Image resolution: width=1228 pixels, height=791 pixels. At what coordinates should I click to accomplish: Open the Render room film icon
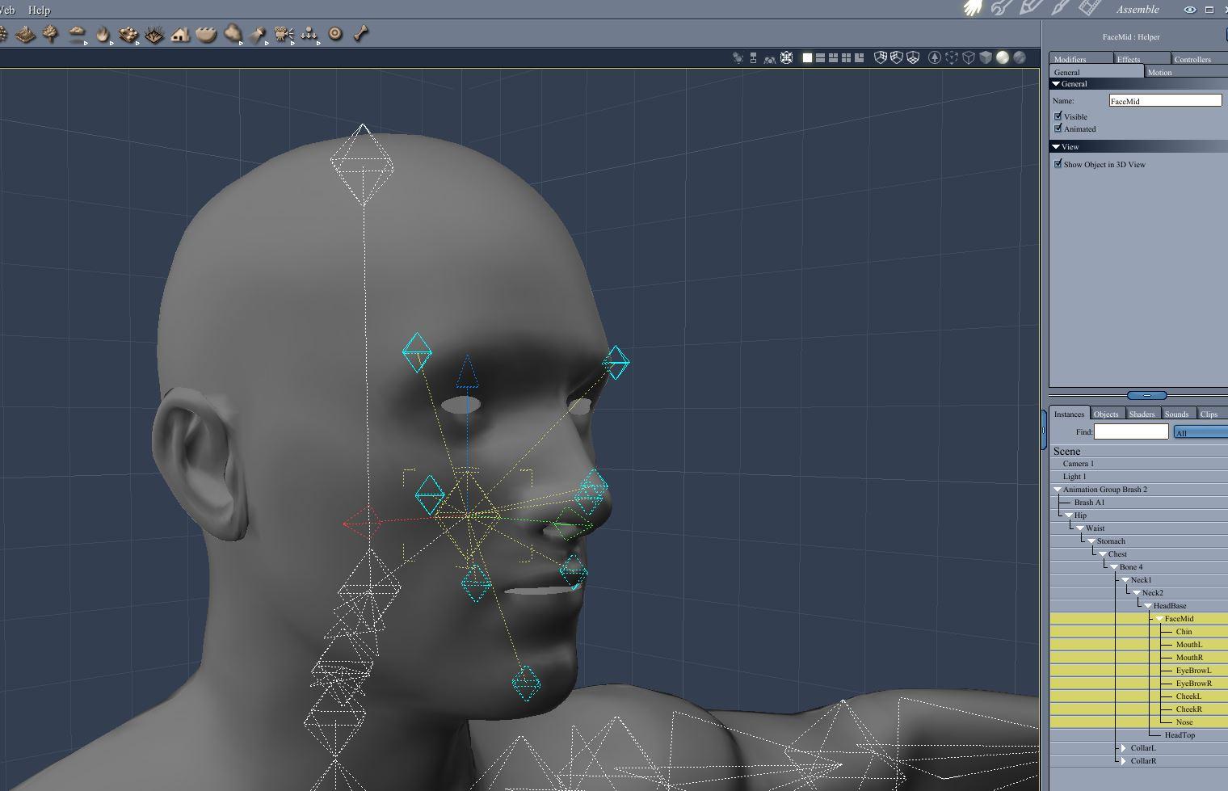pyautogui.click(x=1091, y=9)
